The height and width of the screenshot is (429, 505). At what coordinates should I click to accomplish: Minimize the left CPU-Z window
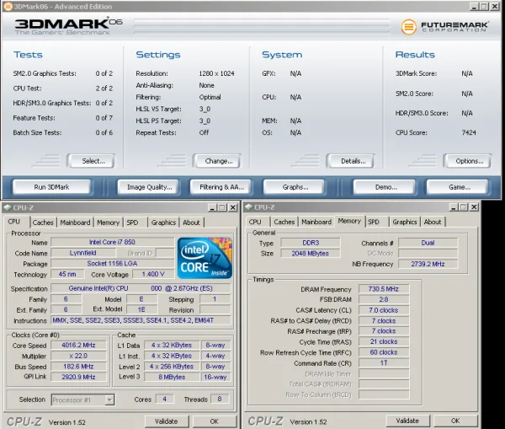point(213,207)
